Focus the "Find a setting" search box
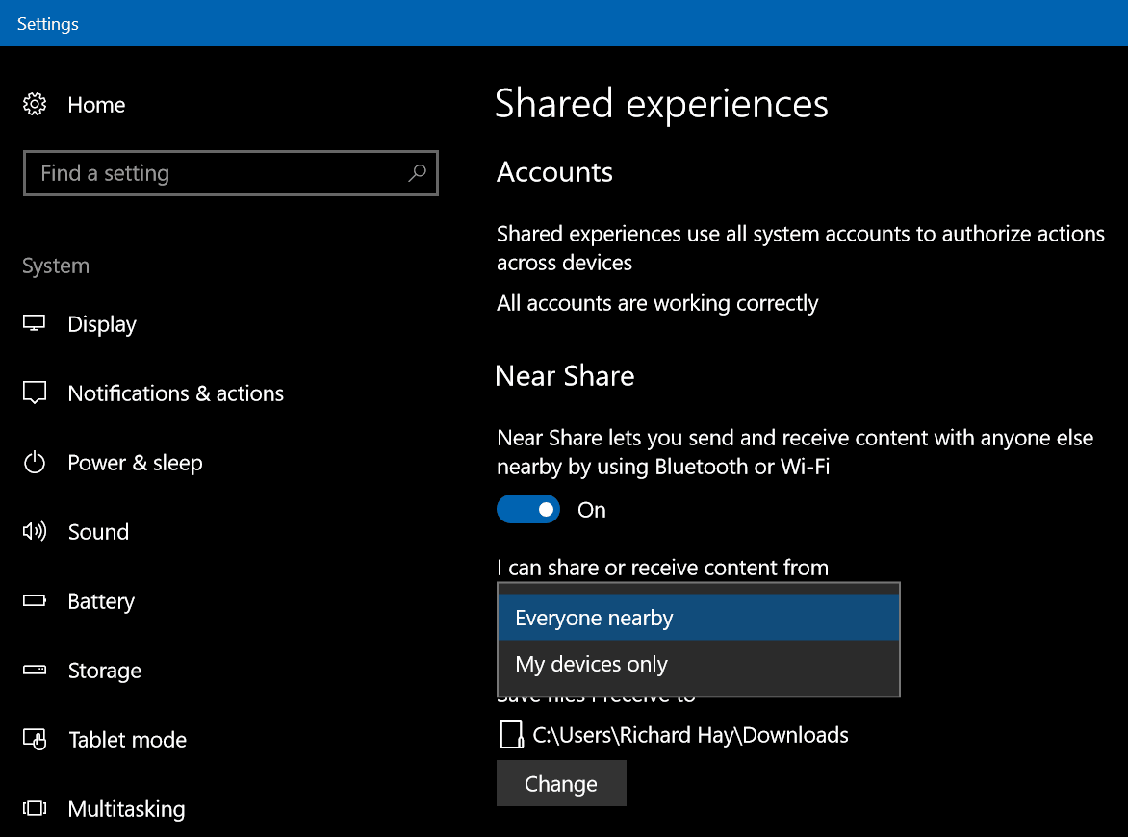1128x837 pixels. 217,173
